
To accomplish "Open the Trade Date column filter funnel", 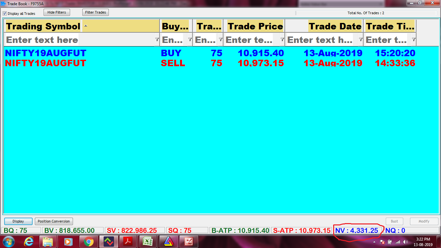I will tap(361, 39).
